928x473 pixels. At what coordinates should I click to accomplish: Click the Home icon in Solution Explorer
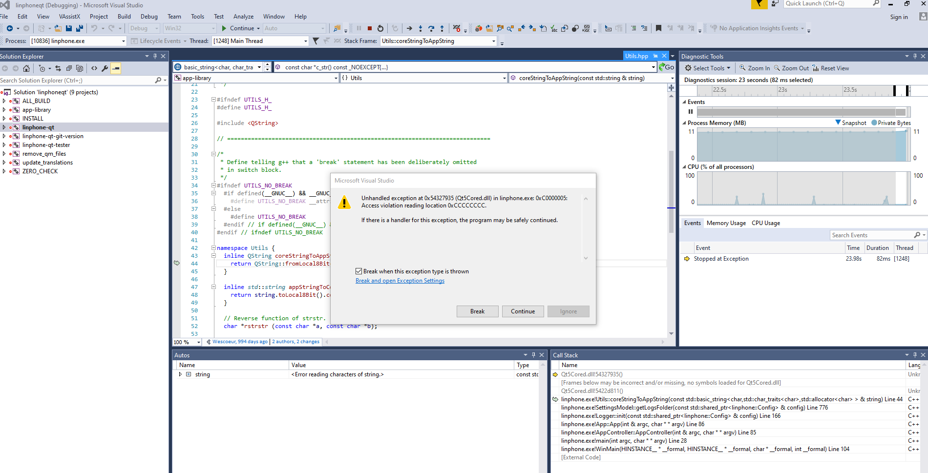click(x=26, y=68)
